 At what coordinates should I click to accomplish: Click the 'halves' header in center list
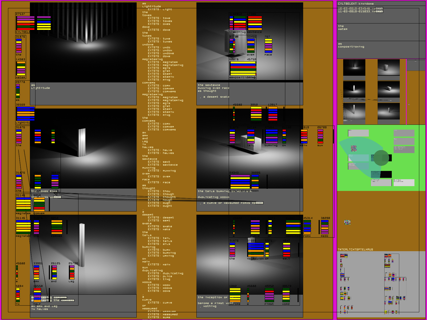[x=148, y=147]
